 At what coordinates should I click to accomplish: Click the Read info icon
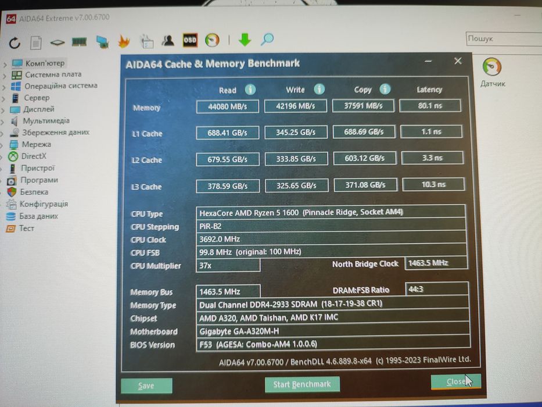[250, 90]
